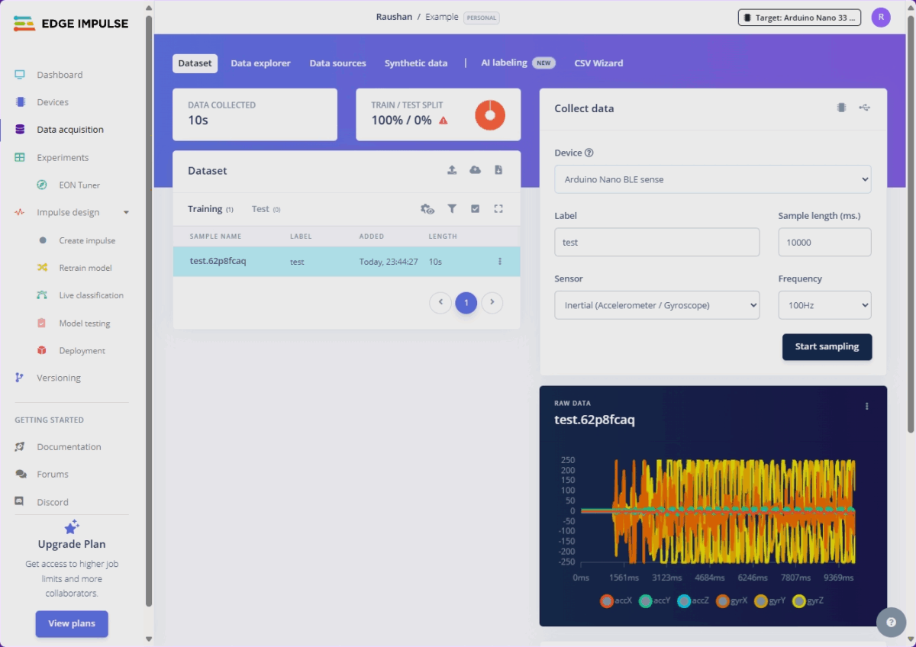Viewport: 916px width, 647px height.
Task: Click the train/test split warning icon
Action: click(443, 121)
